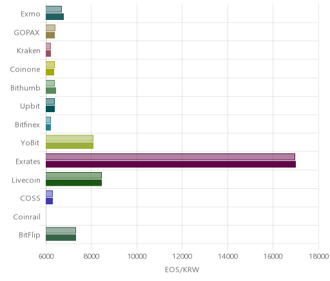Viewport: 330px width, 281px height.
Task: Click the green Bithumb lower bar
Action: [51, 91]
